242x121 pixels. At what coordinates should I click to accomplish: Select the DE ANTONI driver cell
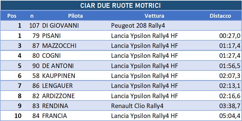[x=58, y=66]
